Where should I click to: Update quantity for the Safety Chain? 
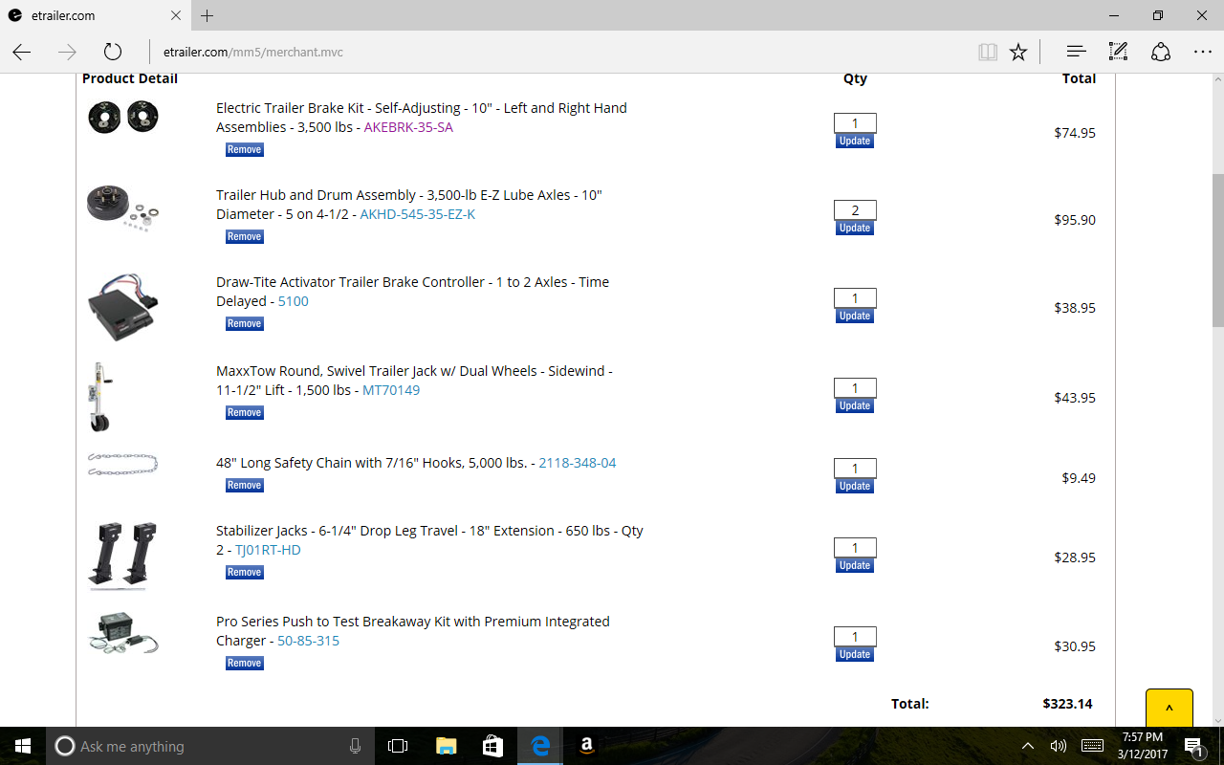pos(855,486)
